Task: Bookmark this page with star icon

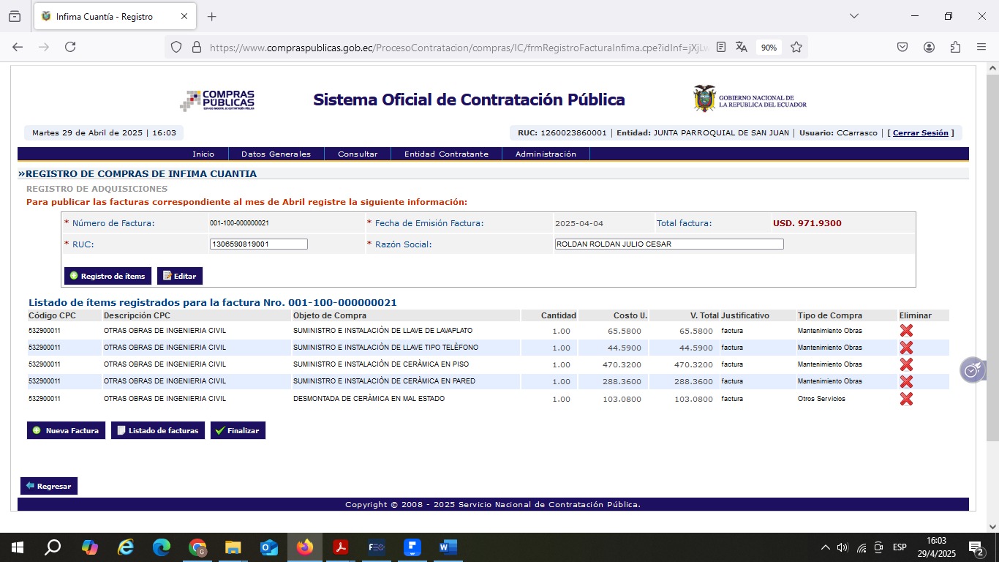Action: coord(796,47)
